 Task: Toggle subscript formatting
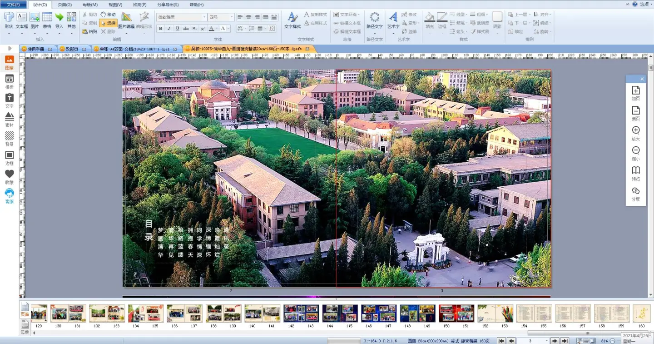(x=194, y=29)
